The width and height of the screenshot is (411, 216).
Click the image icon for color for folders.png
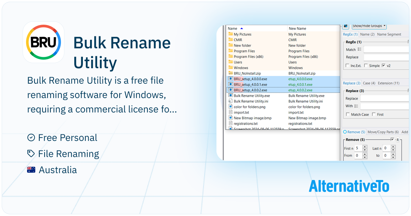pos(231,107)
